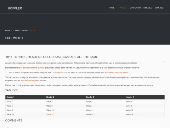Select the Value 12 table cell
The width and height of the screenshot is (170, 128).
pos(145,110)
